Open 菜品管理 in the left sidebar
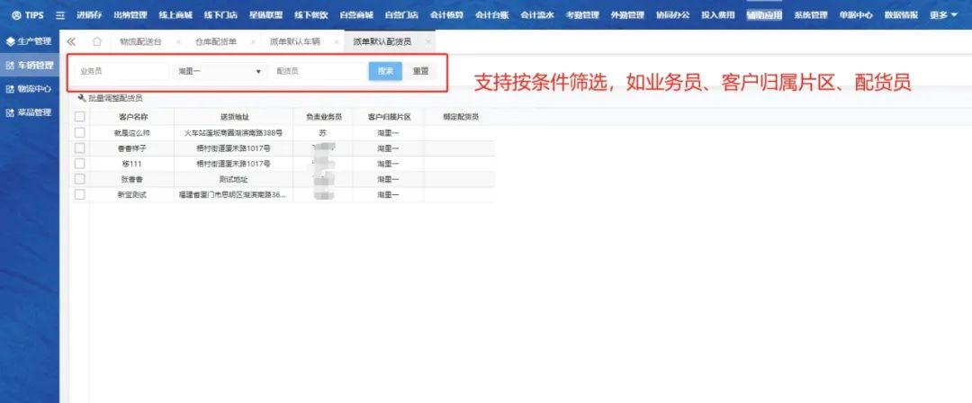The width and height of the screenshot is (972, 403). pos(29,112)
